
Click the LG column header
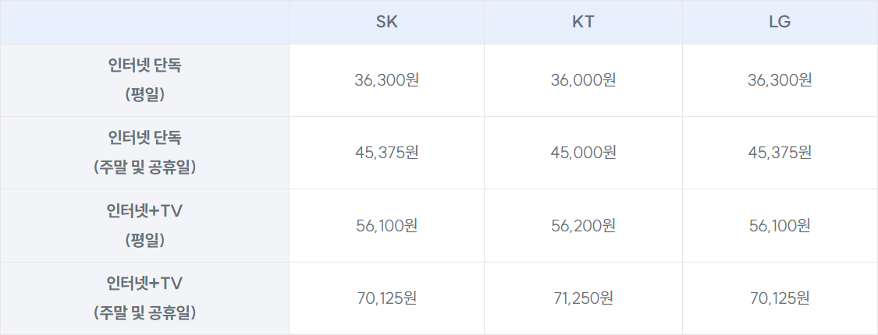click(780, 23)
